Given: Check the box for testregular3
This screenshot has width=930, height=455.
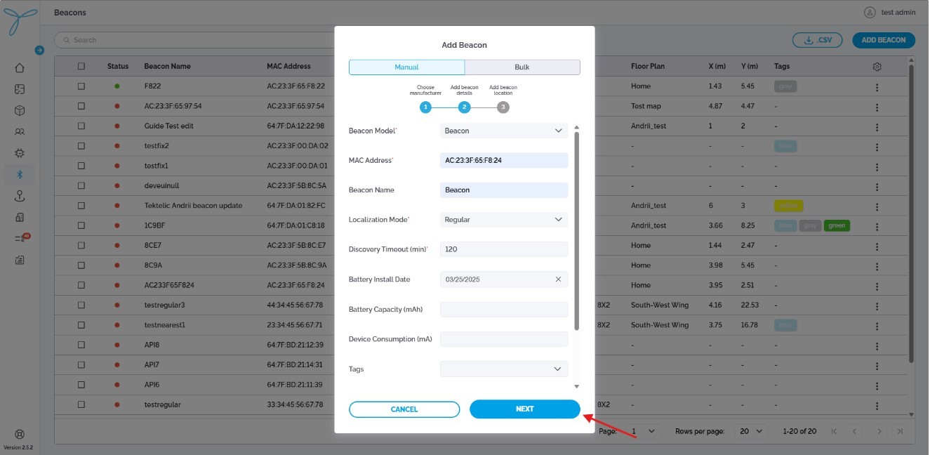Looking at the screenshot, I should 81,305.
